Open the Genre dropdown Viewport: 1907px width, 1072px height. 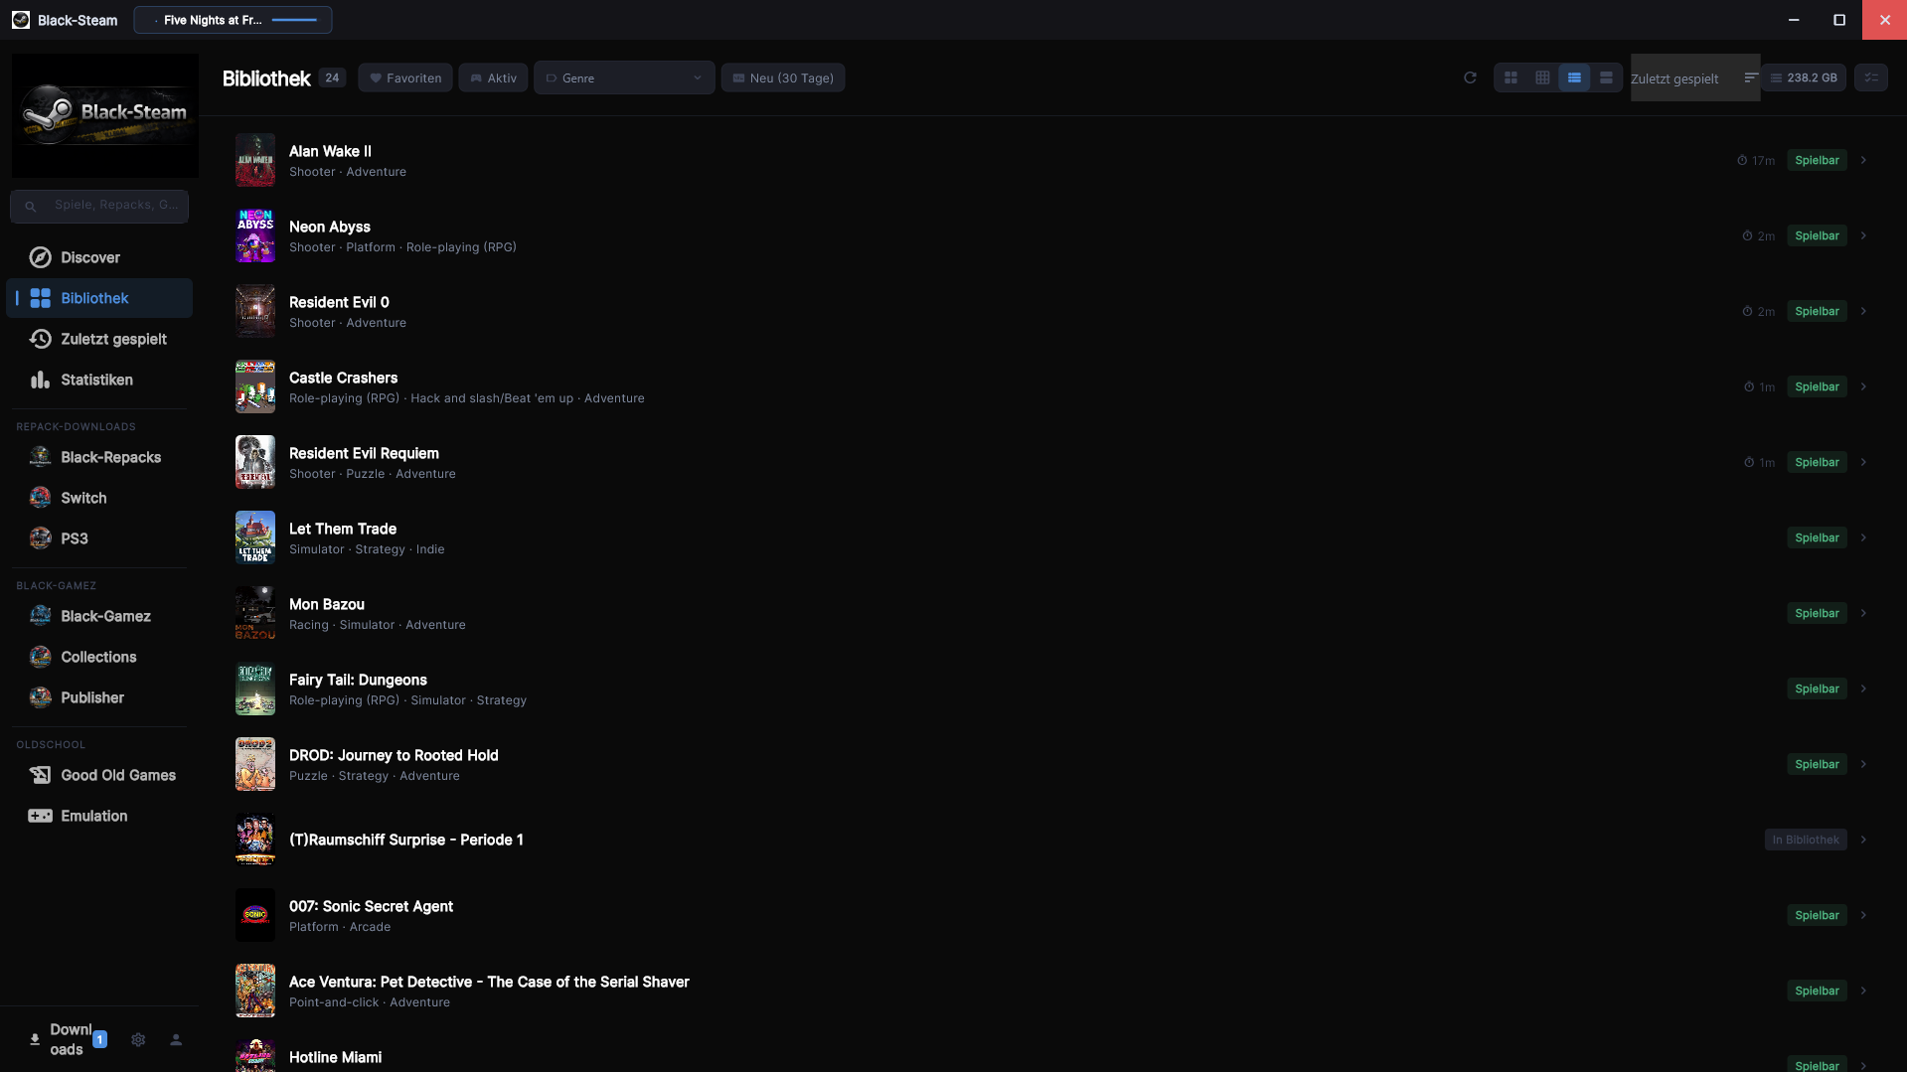pos(624,77)
